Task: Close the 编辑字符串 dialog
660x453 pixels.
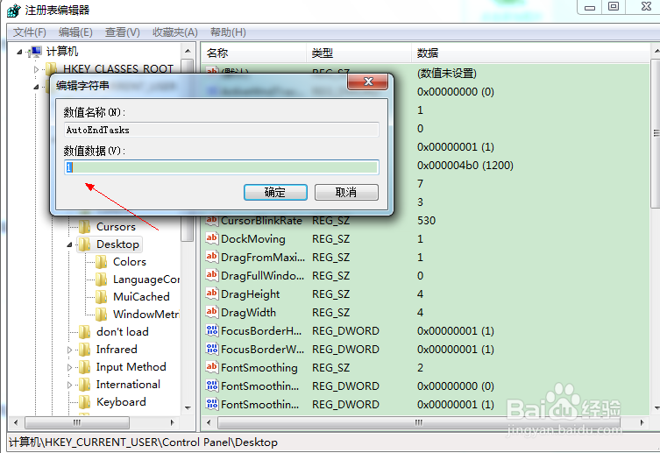Action: point(367,81)
